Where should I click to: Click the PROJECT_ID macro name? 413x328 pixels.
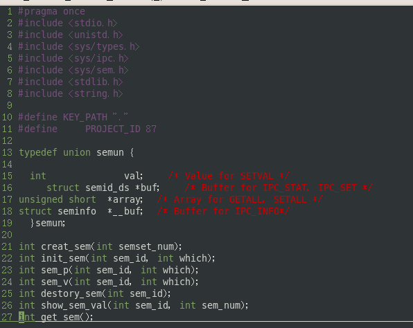click(x=113, y=129)
